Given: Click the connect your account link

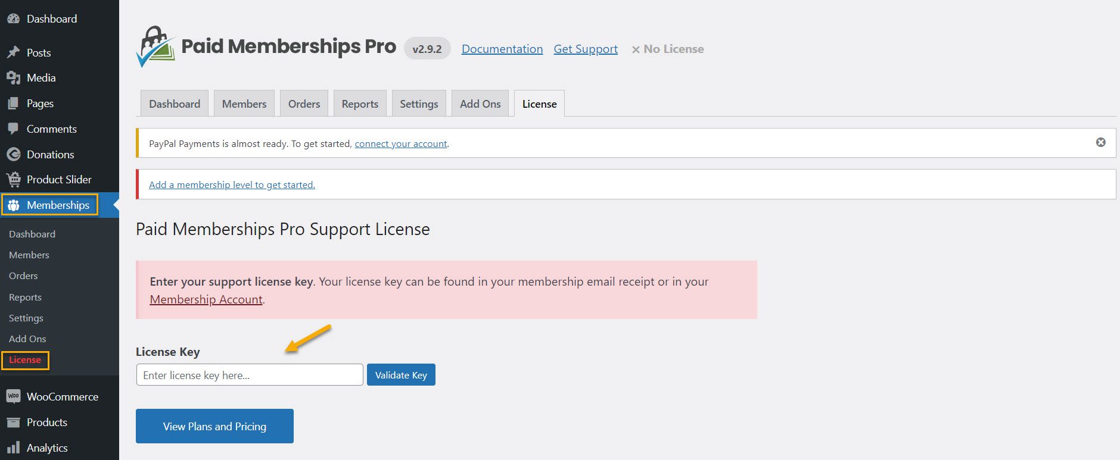Looking at the screenshot, I should pyautogui.click(x=401, y=143).
